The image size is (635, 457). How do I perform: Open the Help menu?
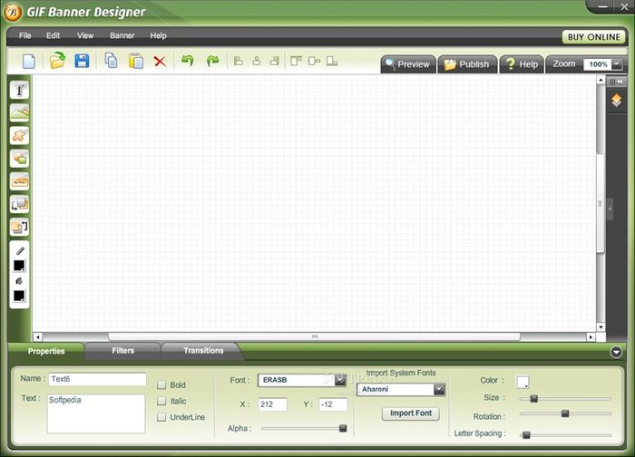click(159, 35)
